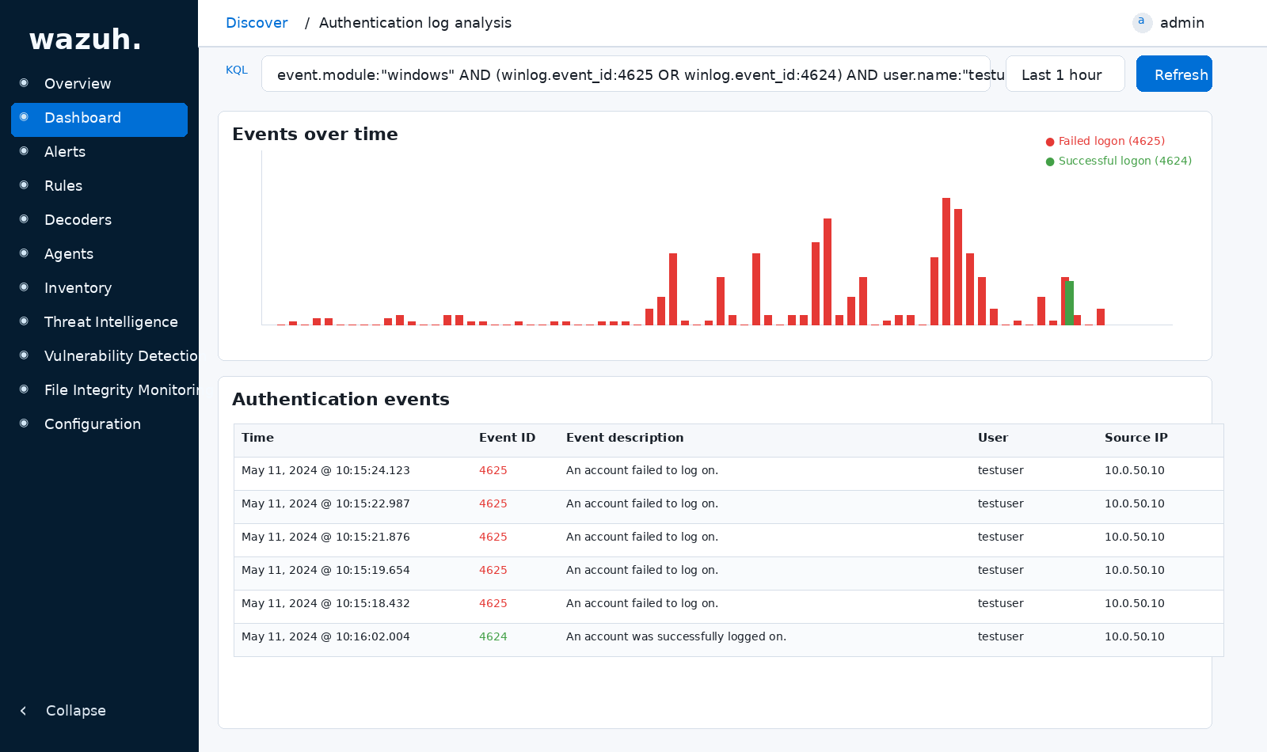Open the Discover breadcrumb link
This screenshot has height=752, width=1267.
pos(257,22)
